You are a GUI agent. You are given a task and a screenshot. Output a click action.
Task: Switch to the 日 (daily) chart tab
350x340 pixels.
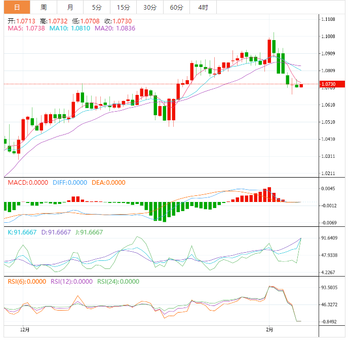(x=17, y=7)
